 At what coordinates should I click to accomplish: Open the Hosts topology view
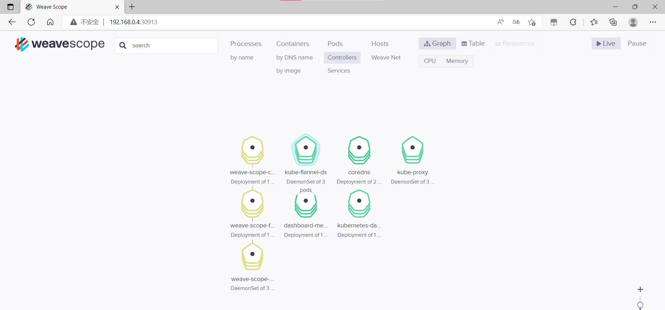[380, 44]
